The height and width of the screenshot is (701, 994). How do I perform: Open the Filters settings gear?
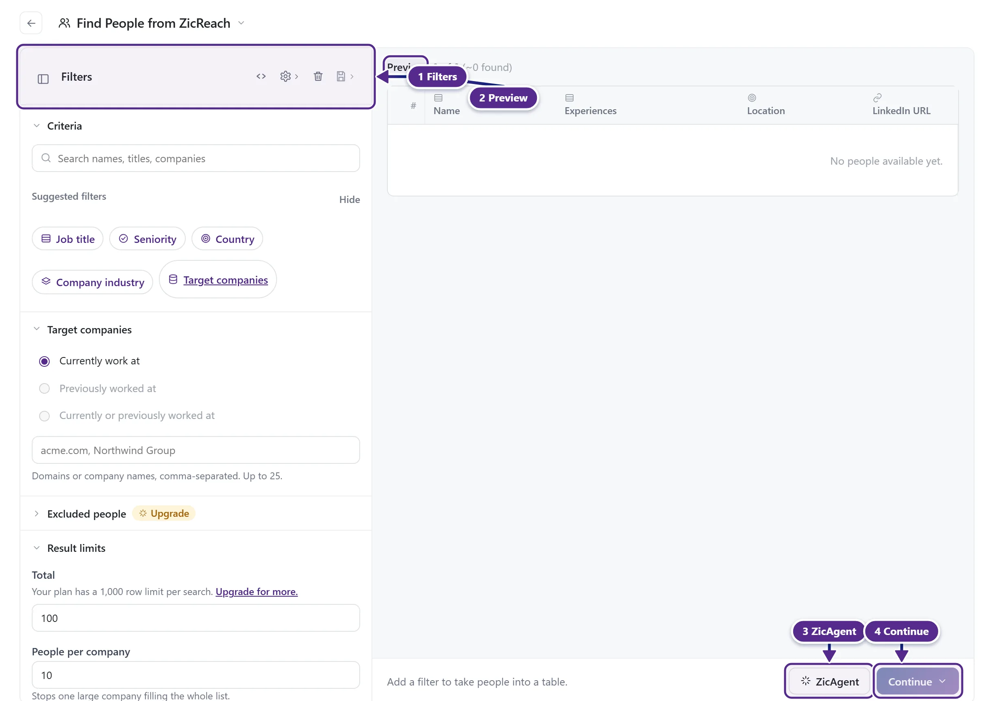[285, 76]
